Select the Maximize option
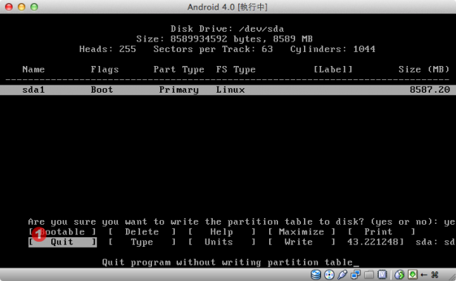456x281 pixels. [302, 232]
